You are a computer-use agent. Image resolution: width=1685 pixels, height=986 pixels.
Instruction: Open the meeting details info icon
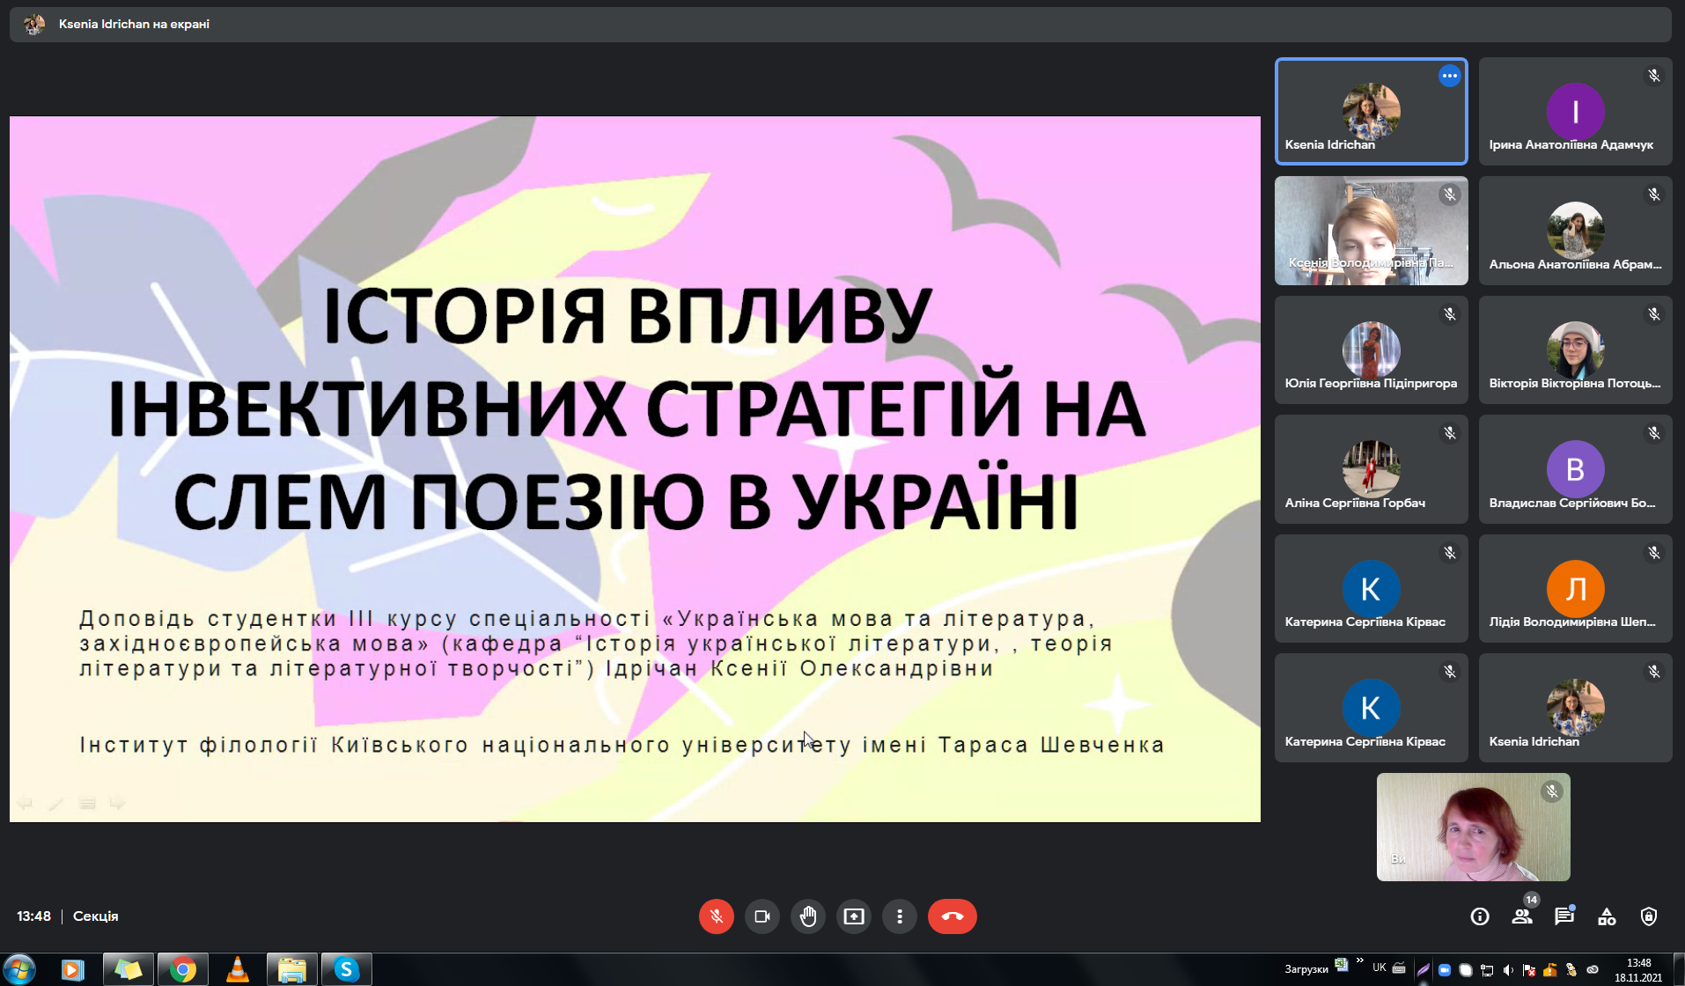click(1480, 916)
